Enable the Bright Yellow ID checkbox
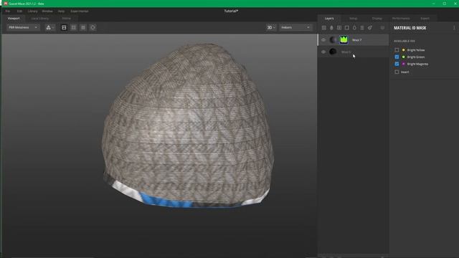 click(397, 50)
